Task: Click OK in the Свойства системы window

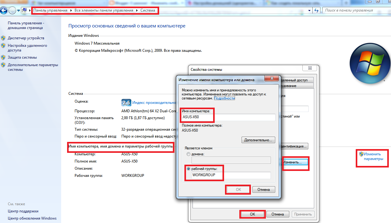Action: point(252,214)
